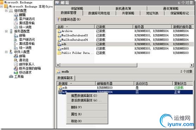
Task: Select 集线器传输 icon under 组织配置
Action: tap(16, 23)
